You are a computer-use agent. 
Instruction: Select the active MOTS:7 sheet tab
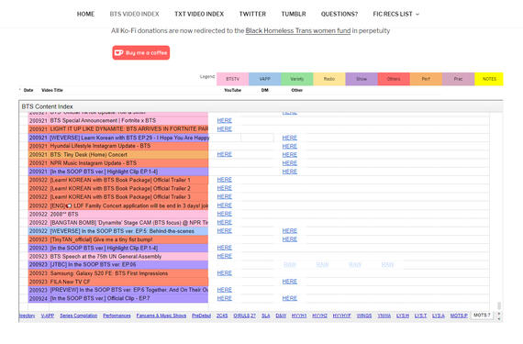(x=482, y=315)
